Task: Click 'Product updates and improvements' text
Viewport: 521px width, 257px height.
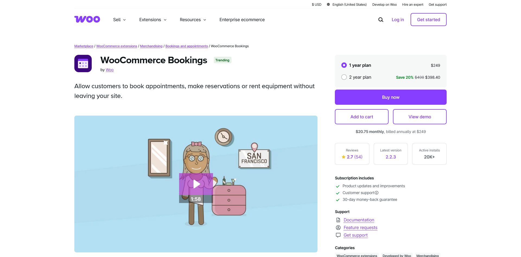Action: pos(374,186)
